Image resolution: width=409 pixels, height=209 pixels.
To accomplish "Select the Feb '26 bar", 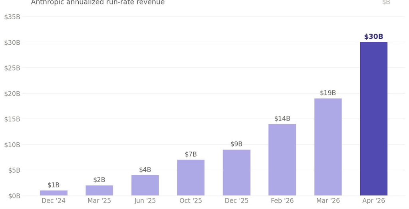I will 282,160.
